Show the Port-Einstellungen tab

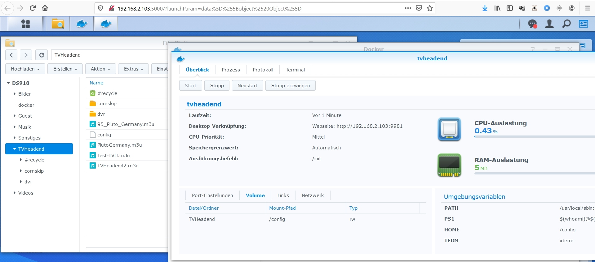[212, 195]
